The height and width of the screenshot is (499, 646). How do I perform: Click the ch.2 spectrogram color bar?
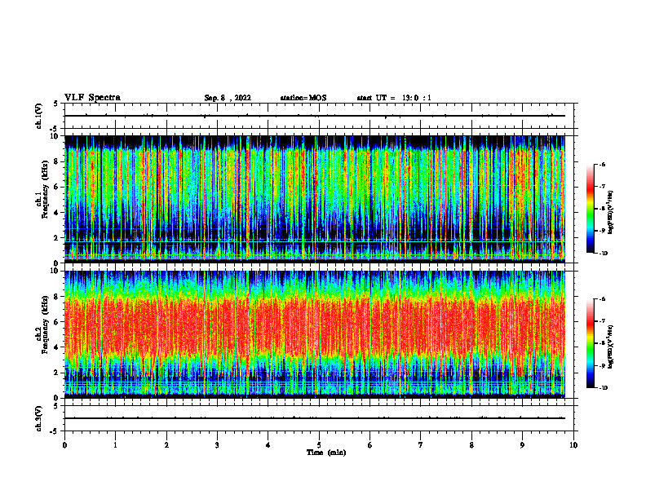click(590, 343)
